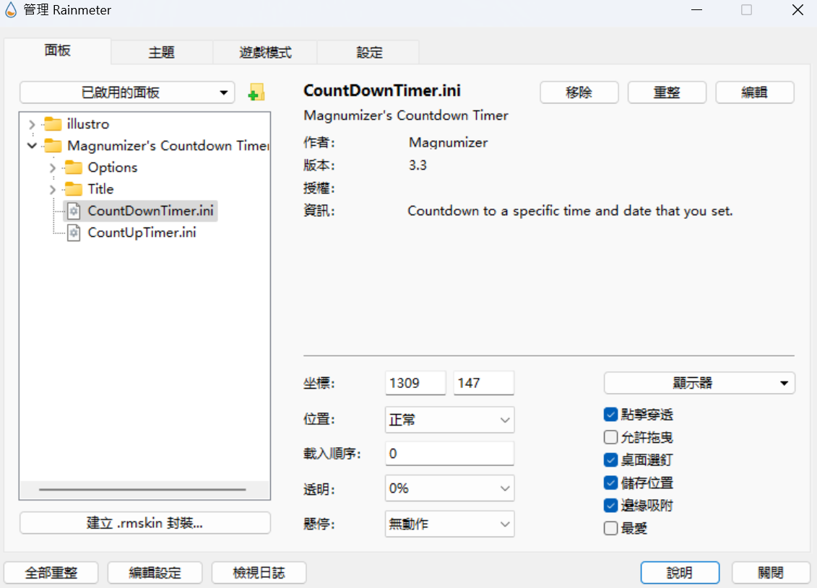The height and width of the screenshot is (588, 817).
Task: Close the 管理 Rainmeter window
Action: (797, 10)
